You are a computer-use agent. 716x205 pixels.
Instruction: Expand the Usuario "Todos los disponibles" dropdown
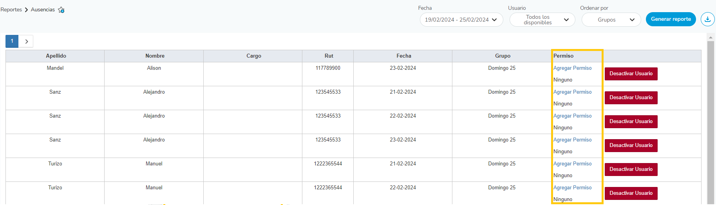click(542, 20)
